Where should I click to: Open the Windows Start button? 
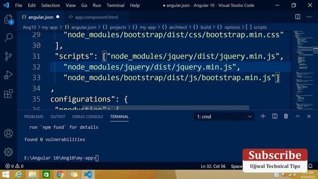(x=5, y=175)
